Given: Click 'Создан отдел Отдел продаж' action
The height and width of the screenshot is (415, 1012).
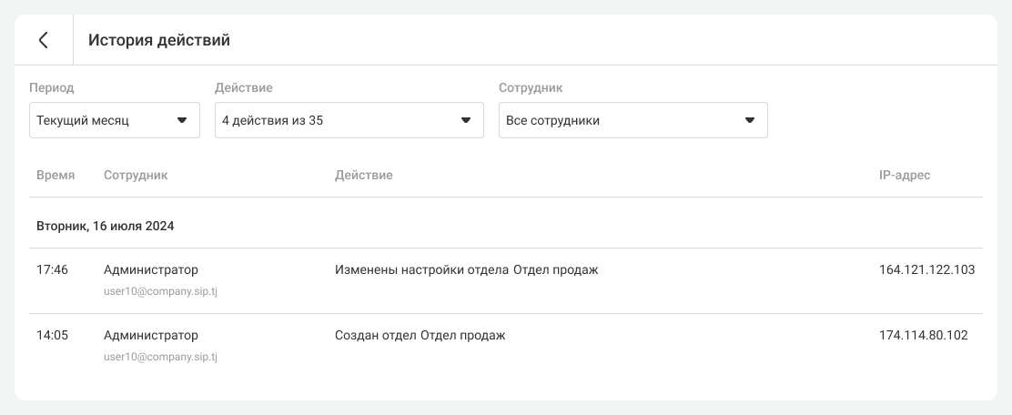Looking at the screenshot, I should point(420,335).
